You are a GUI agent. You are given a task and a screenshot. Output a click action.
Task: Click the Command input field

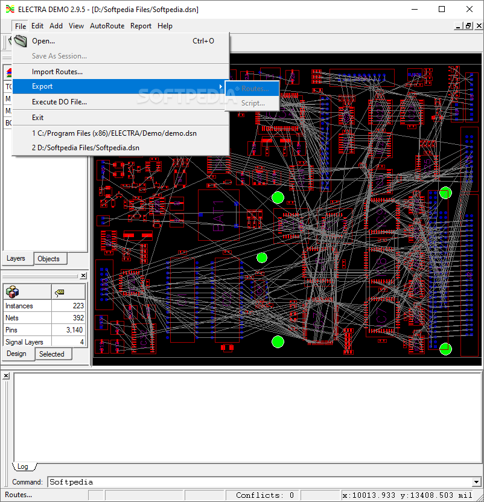tap(260, 482)
